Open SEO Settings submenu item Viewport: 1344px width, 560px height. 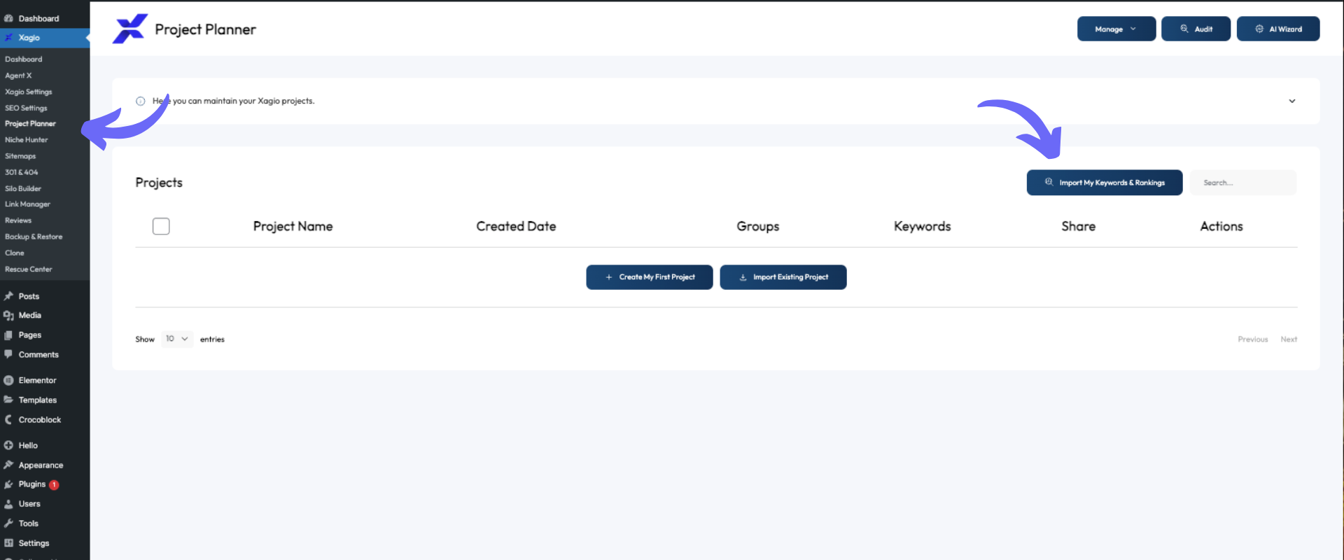point(26,108)
